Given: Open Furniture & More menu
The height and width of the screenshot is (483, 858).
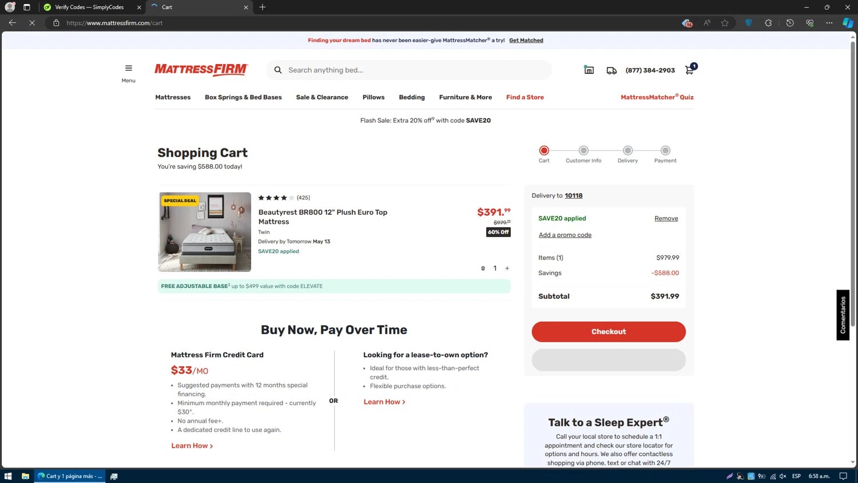Looking at the screenshot, I should 466,97.
